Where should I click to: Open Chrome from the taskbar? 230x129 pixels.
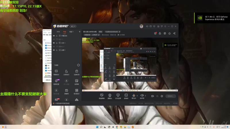click(x=117, y=127)
